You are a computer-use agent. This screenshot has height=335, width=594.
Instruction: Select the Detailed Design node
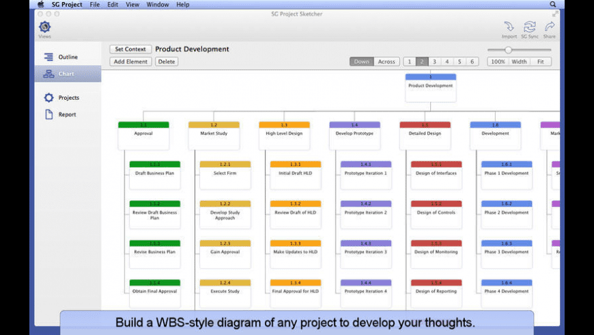(425, 135)
